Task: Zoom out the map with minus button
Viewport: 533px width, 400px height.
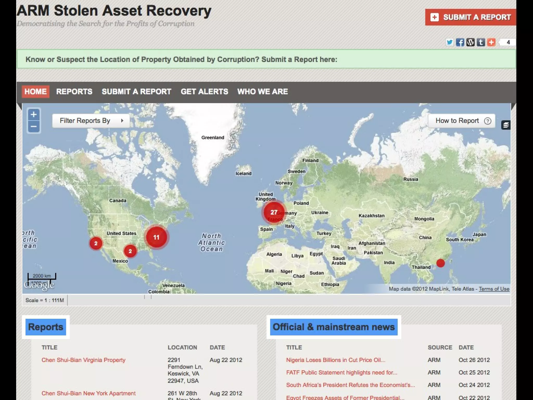Action: tap(34, 127)
